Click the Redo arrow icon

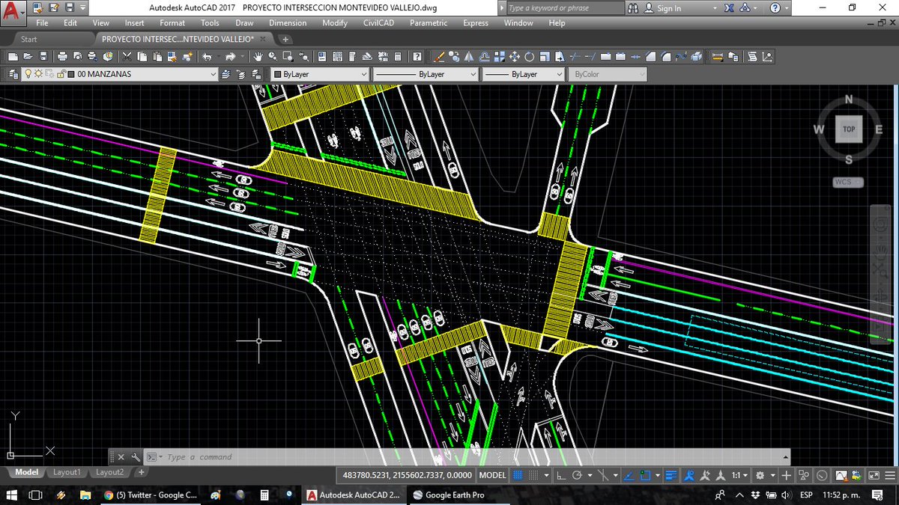click(231, 56)
